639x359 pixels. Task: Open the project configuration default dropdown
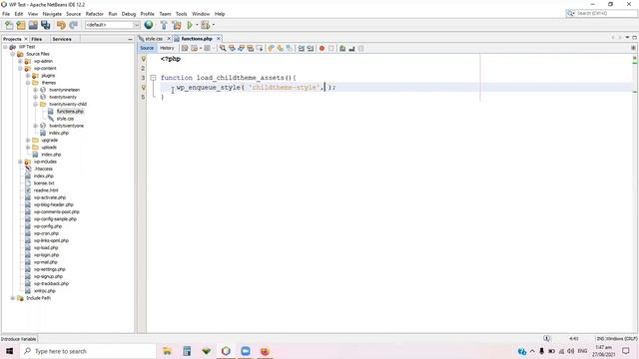(x=112, y=25)
